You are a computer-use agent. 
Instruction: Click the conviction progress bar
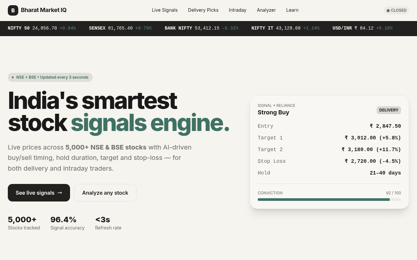pos(329,200)
